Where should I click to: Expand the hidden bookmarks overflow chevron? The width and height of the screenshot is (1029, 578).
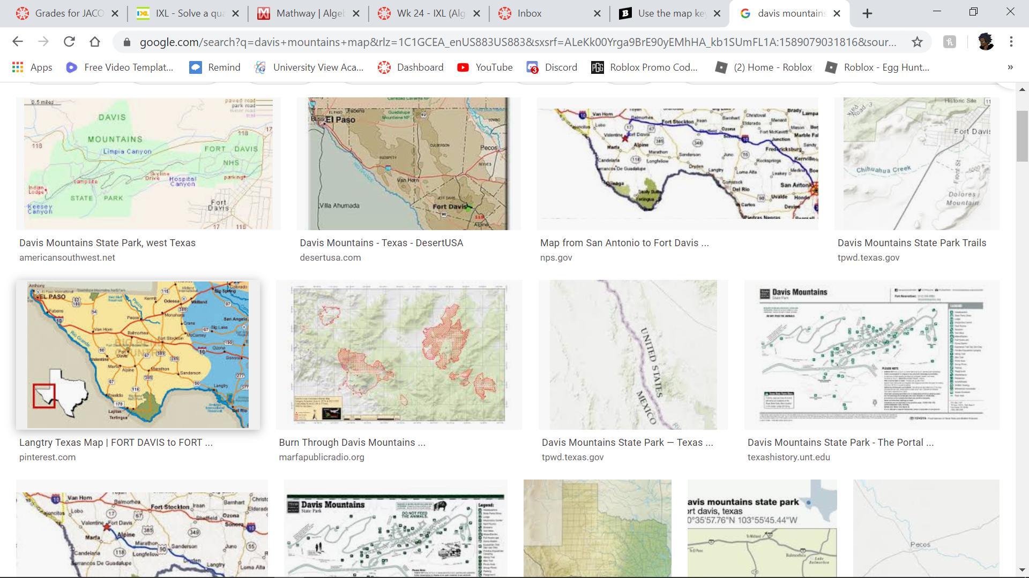point(1010,67)
